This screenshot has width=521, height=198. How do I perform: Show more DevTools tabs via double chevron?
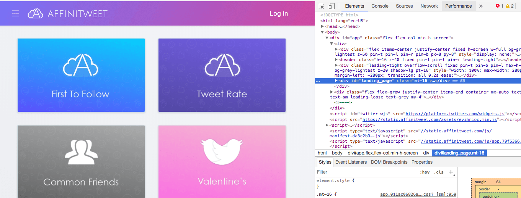tap(481, 6)
